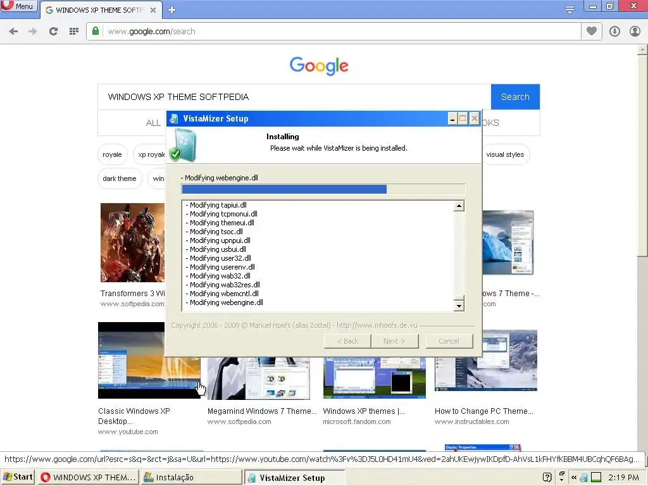Switch to Instalação taskbar button
Screen dimensions: 648x486
click(x=191, y=478)
